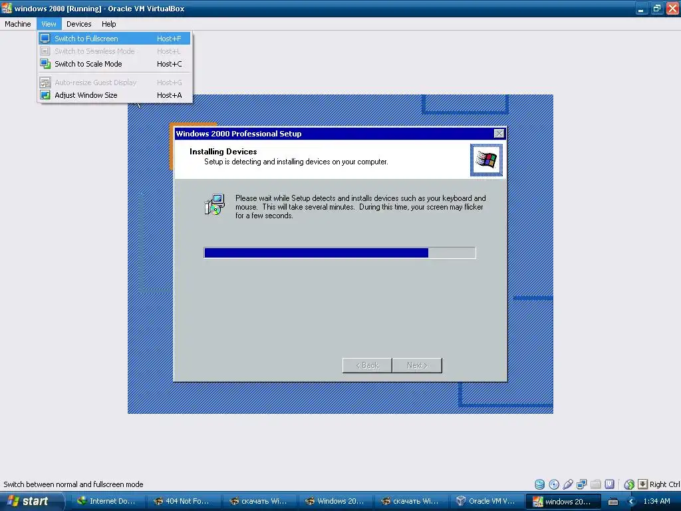Image resolution: width=681 pixels, height=511 pixels.
Task: Click the Scale Mode menu item icon
Action: tap(45, 64)
